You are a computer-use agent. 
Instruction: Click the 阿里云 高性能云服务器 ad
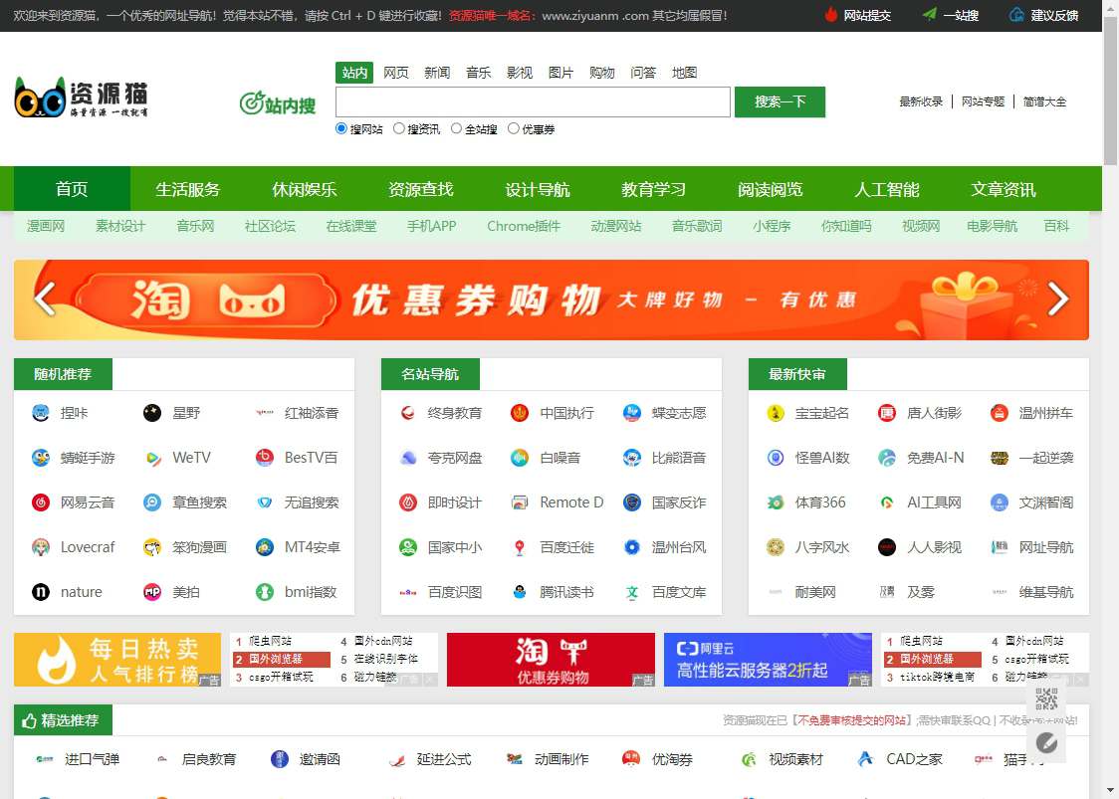(768, 660)
